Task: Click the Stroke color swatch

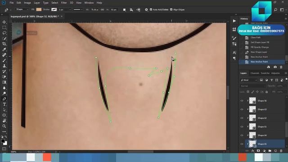Action: coord(54,9)
